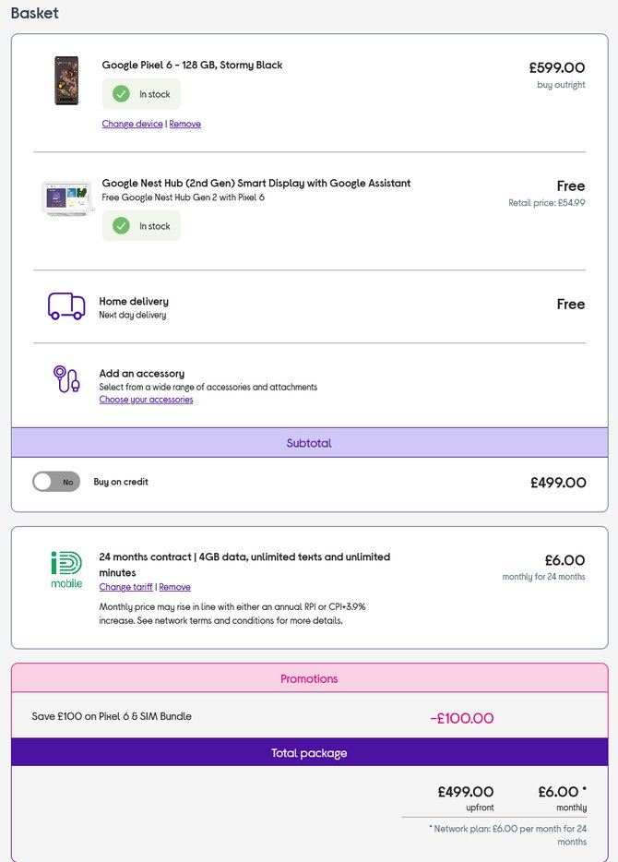This screenshot has width=618, height=862.
Task: Expand the Subtotal section banner
Action: click(x=309, y=442)
